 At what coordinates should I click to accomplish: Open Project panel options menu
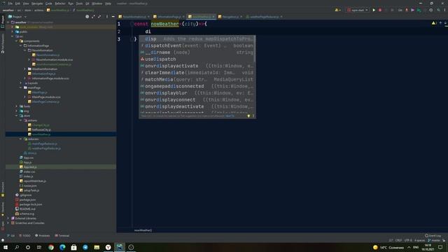click(x=107, y=17)
